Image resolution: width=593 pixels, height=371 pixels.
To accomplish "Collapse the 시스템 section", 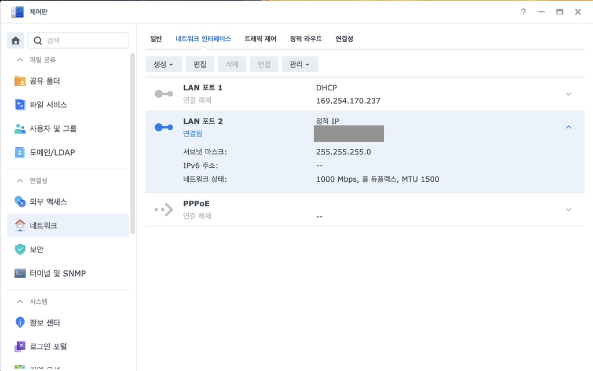I will (20, 302).
